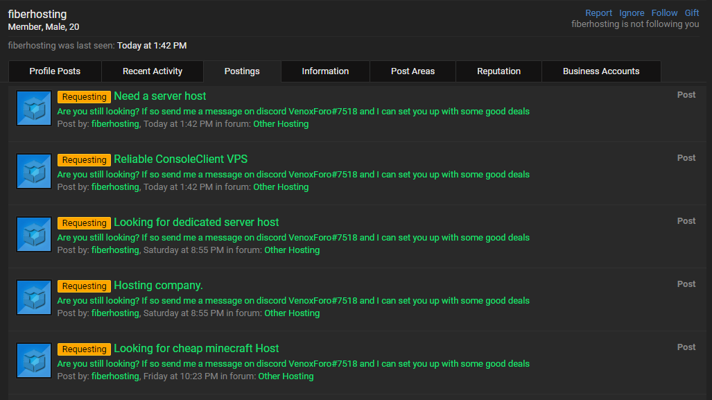
Task: Open 'Looking for dedicated server host' thread
Action: point(196,222)
